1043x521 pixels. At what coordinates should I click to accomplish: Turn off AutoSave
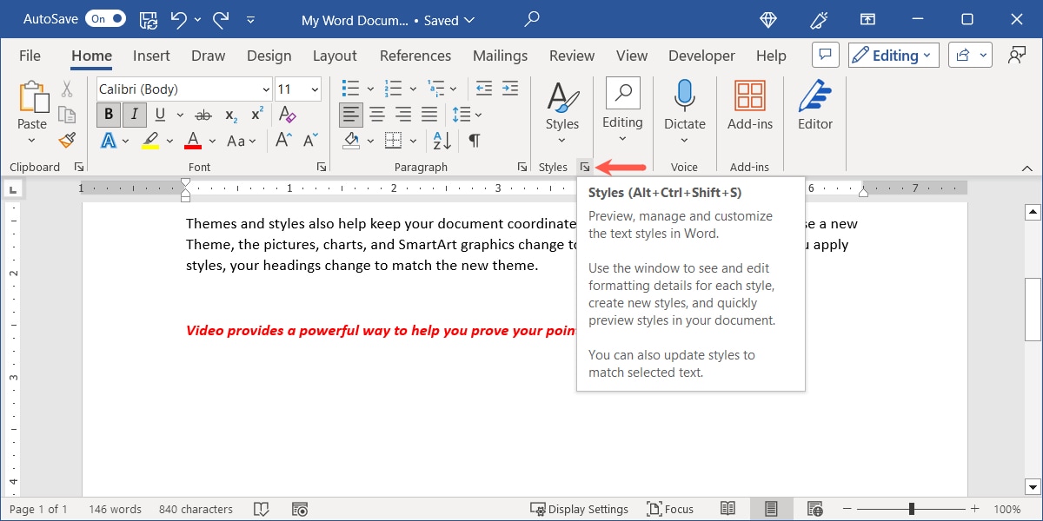point(104,17)
